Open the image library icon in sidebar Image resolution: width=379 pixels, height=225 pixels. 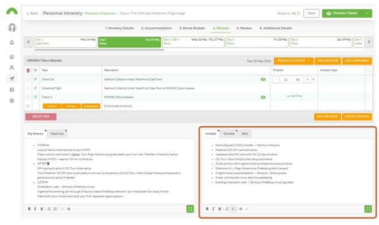click(x=12, y=90)
